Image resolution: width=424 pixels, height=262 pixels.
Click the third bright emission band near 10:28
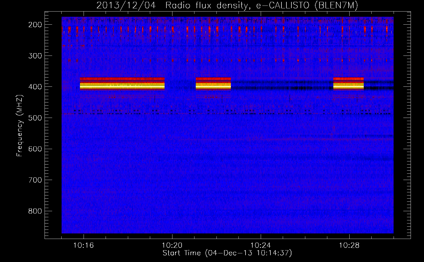[349, 84]
